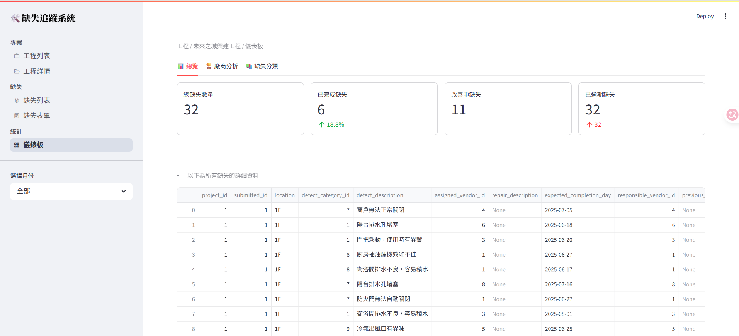The height and width of the screenshot is (336, 739).
Task: Click the defect_description column header
Action: (380, 195)
